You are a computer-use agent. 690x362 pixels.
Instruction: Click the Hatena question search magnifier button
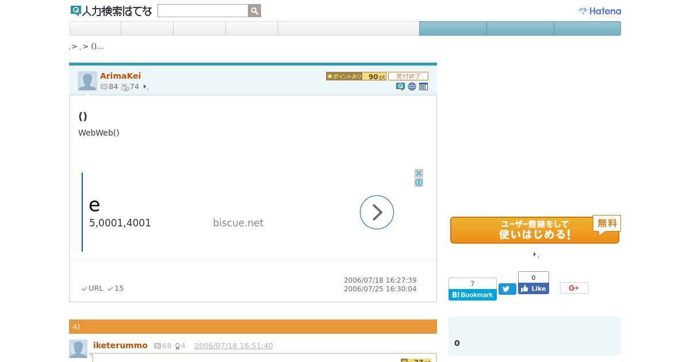pyautogui.click(x=255, y=11)
